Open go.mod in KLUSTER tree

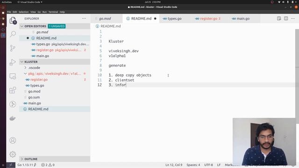click(x=55, y=91)
